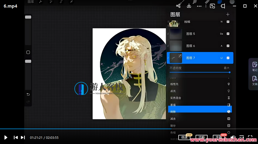Open the 倍速 playback speed selector
This screenshot has height=144, width=258.
(185, 137)
